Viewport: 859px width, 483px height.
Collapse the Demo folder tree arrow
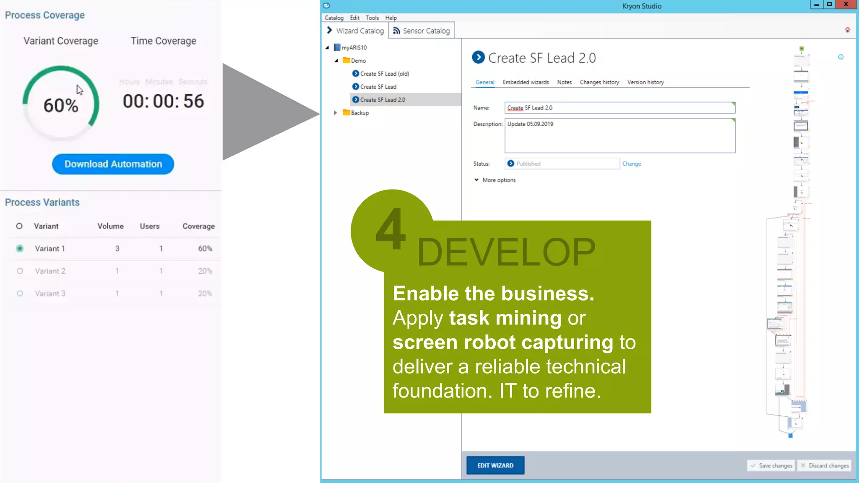tap(336, 61)
